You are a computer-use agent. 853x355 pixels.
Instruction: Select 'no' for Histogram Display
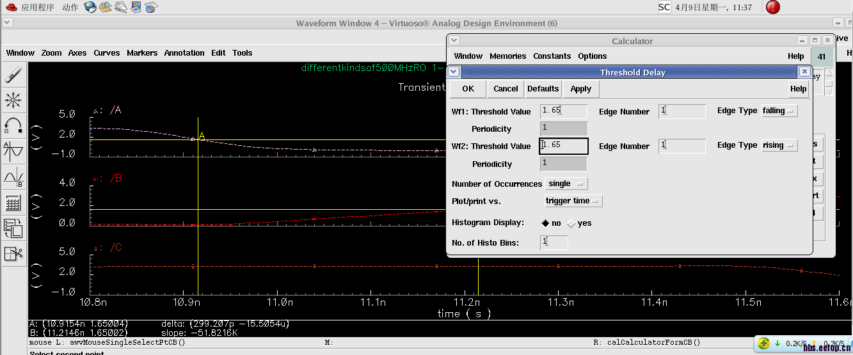(x=545, y=223)
